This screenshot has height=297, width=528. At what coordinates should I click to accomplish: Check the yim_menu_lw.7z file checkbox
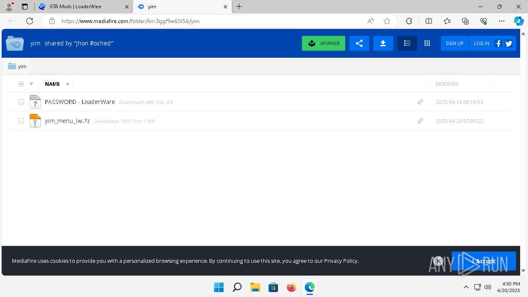tap(21, 121)
